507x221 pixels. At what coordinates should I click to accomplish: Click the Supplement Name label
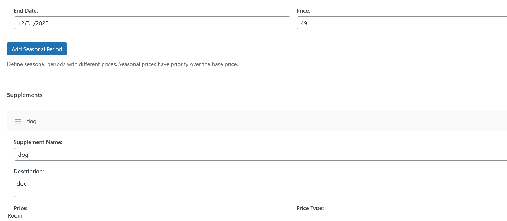coord(38,142)
